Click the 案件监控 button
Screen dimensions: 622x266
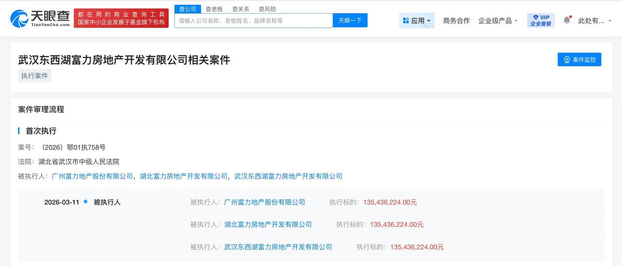[579, 59]
